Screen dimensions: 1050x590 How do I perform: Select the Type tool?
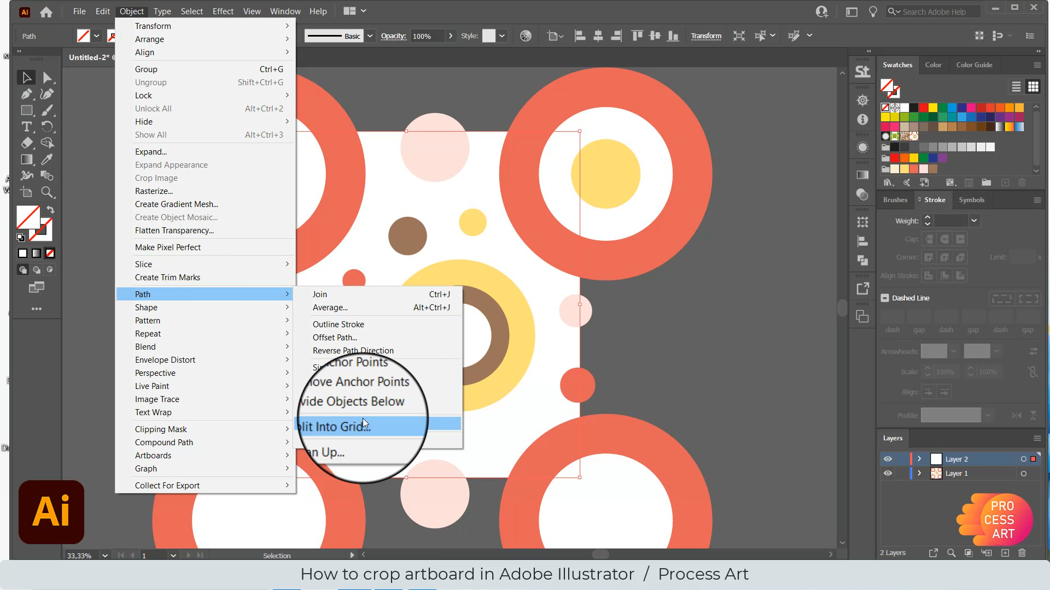[26, 127]
